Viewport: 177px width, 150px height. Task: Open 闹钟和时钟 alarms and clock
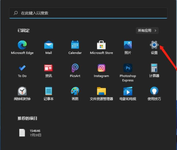(22, 91)
